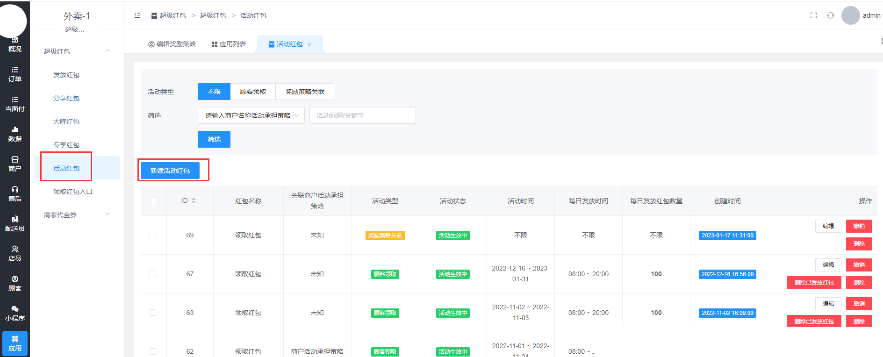Open the 小程序 mini program sidebar icon
This screenshot has height=357, width=883.
(x=15, y=314)
